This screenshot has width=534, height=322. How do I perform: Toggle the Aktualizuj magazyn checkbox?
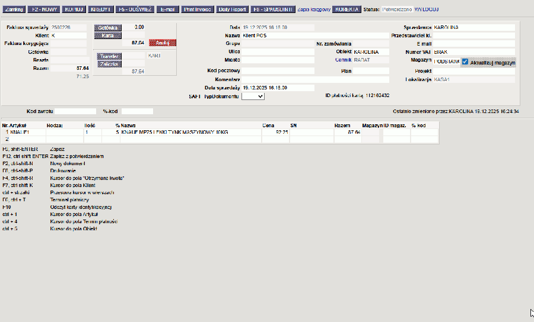pos(466,62)
